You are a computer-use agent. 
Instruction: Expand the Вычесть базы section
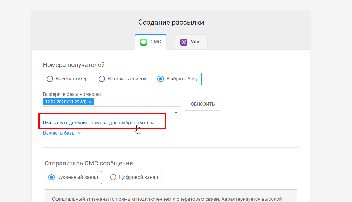tap(62, 133)
